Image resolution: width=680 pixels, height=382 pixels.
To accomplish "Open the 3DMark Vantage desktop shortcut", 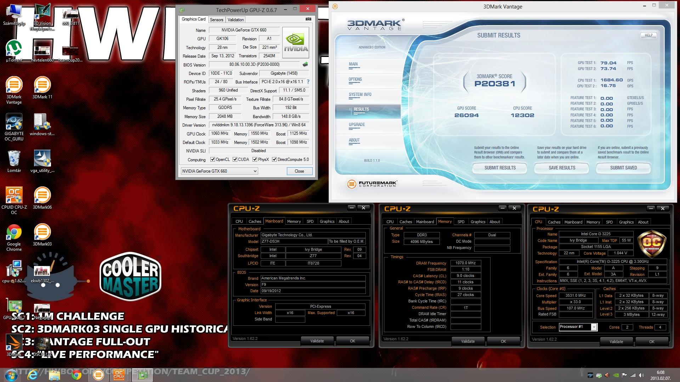I will pyautogui.click(x=14, y=91).
